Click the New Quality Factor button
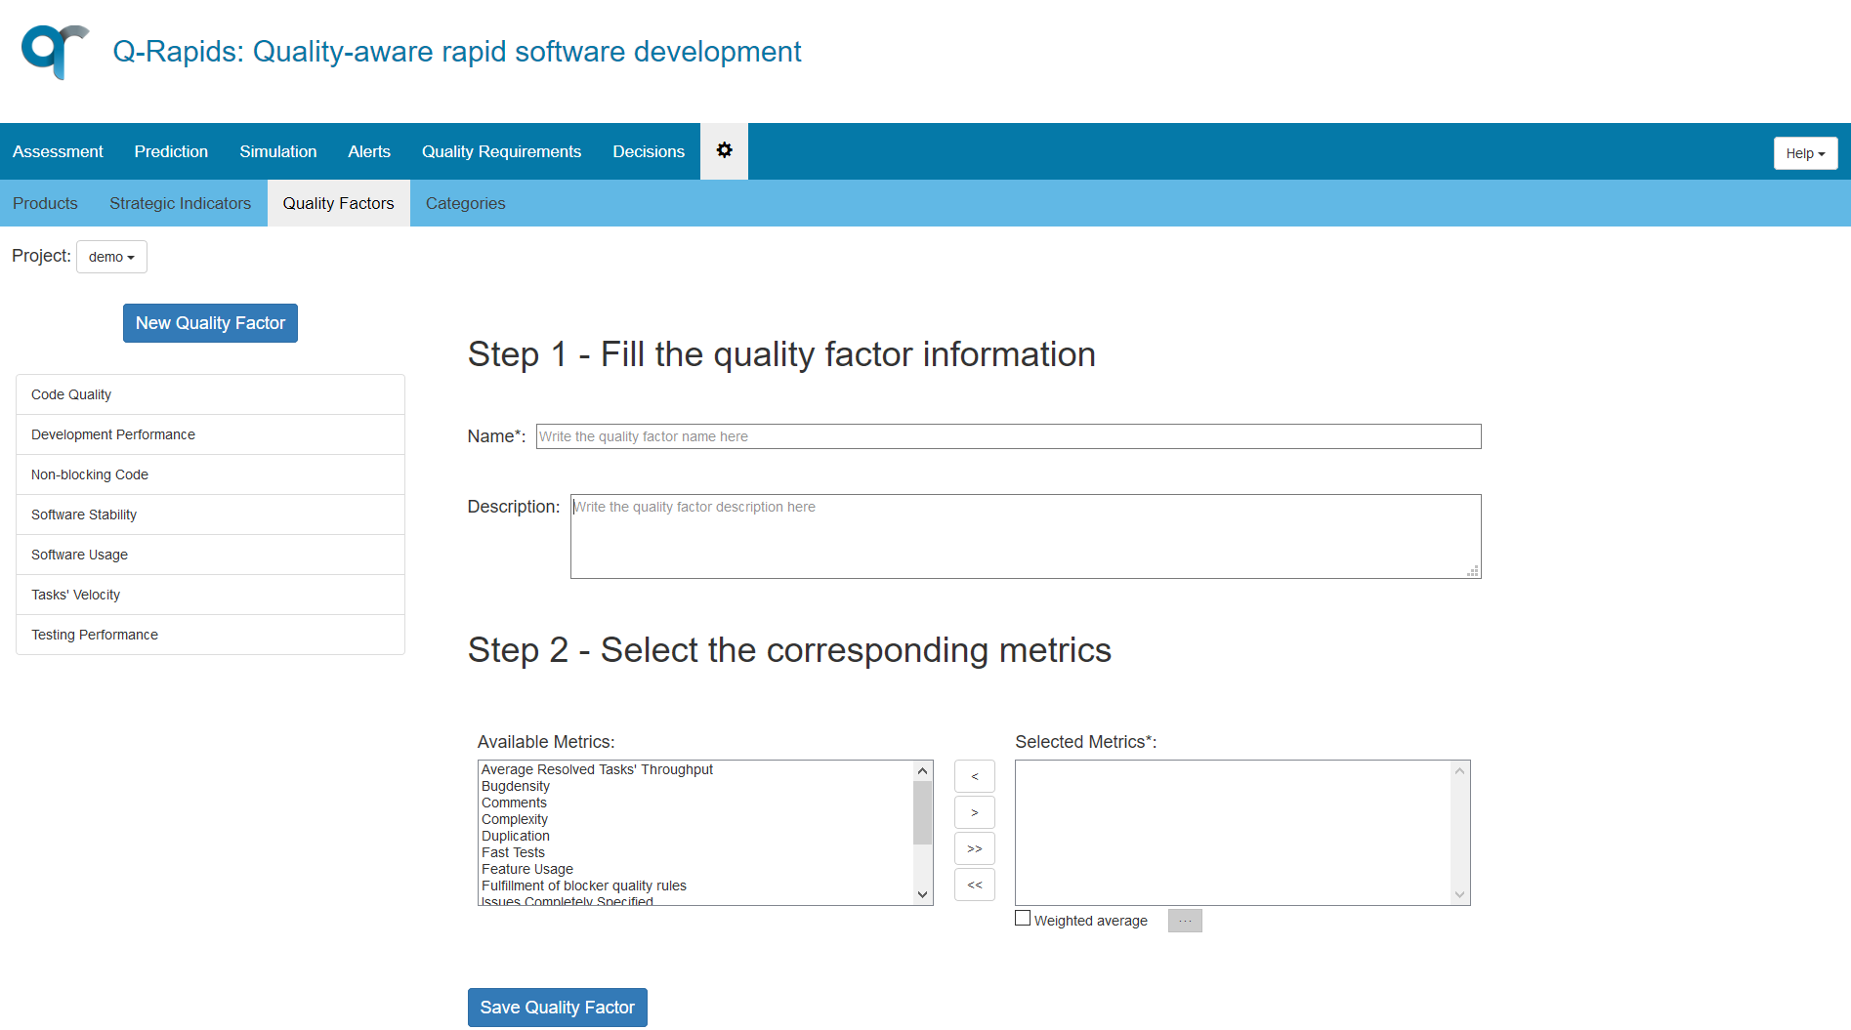1851x1030 pixels. tap(209, 322)
